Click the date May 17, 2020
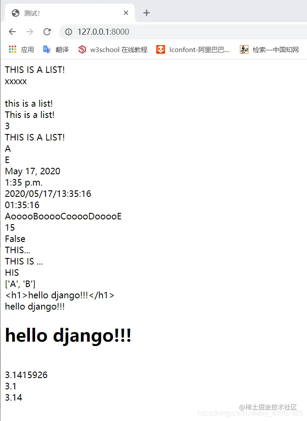 click(32, 171)
